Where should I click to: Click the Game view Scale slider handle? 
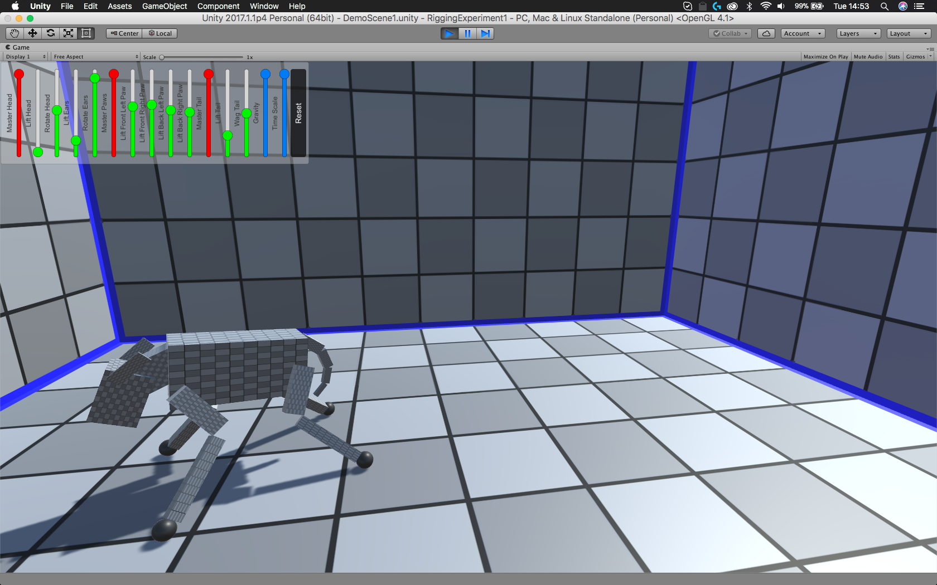[162, 57]
